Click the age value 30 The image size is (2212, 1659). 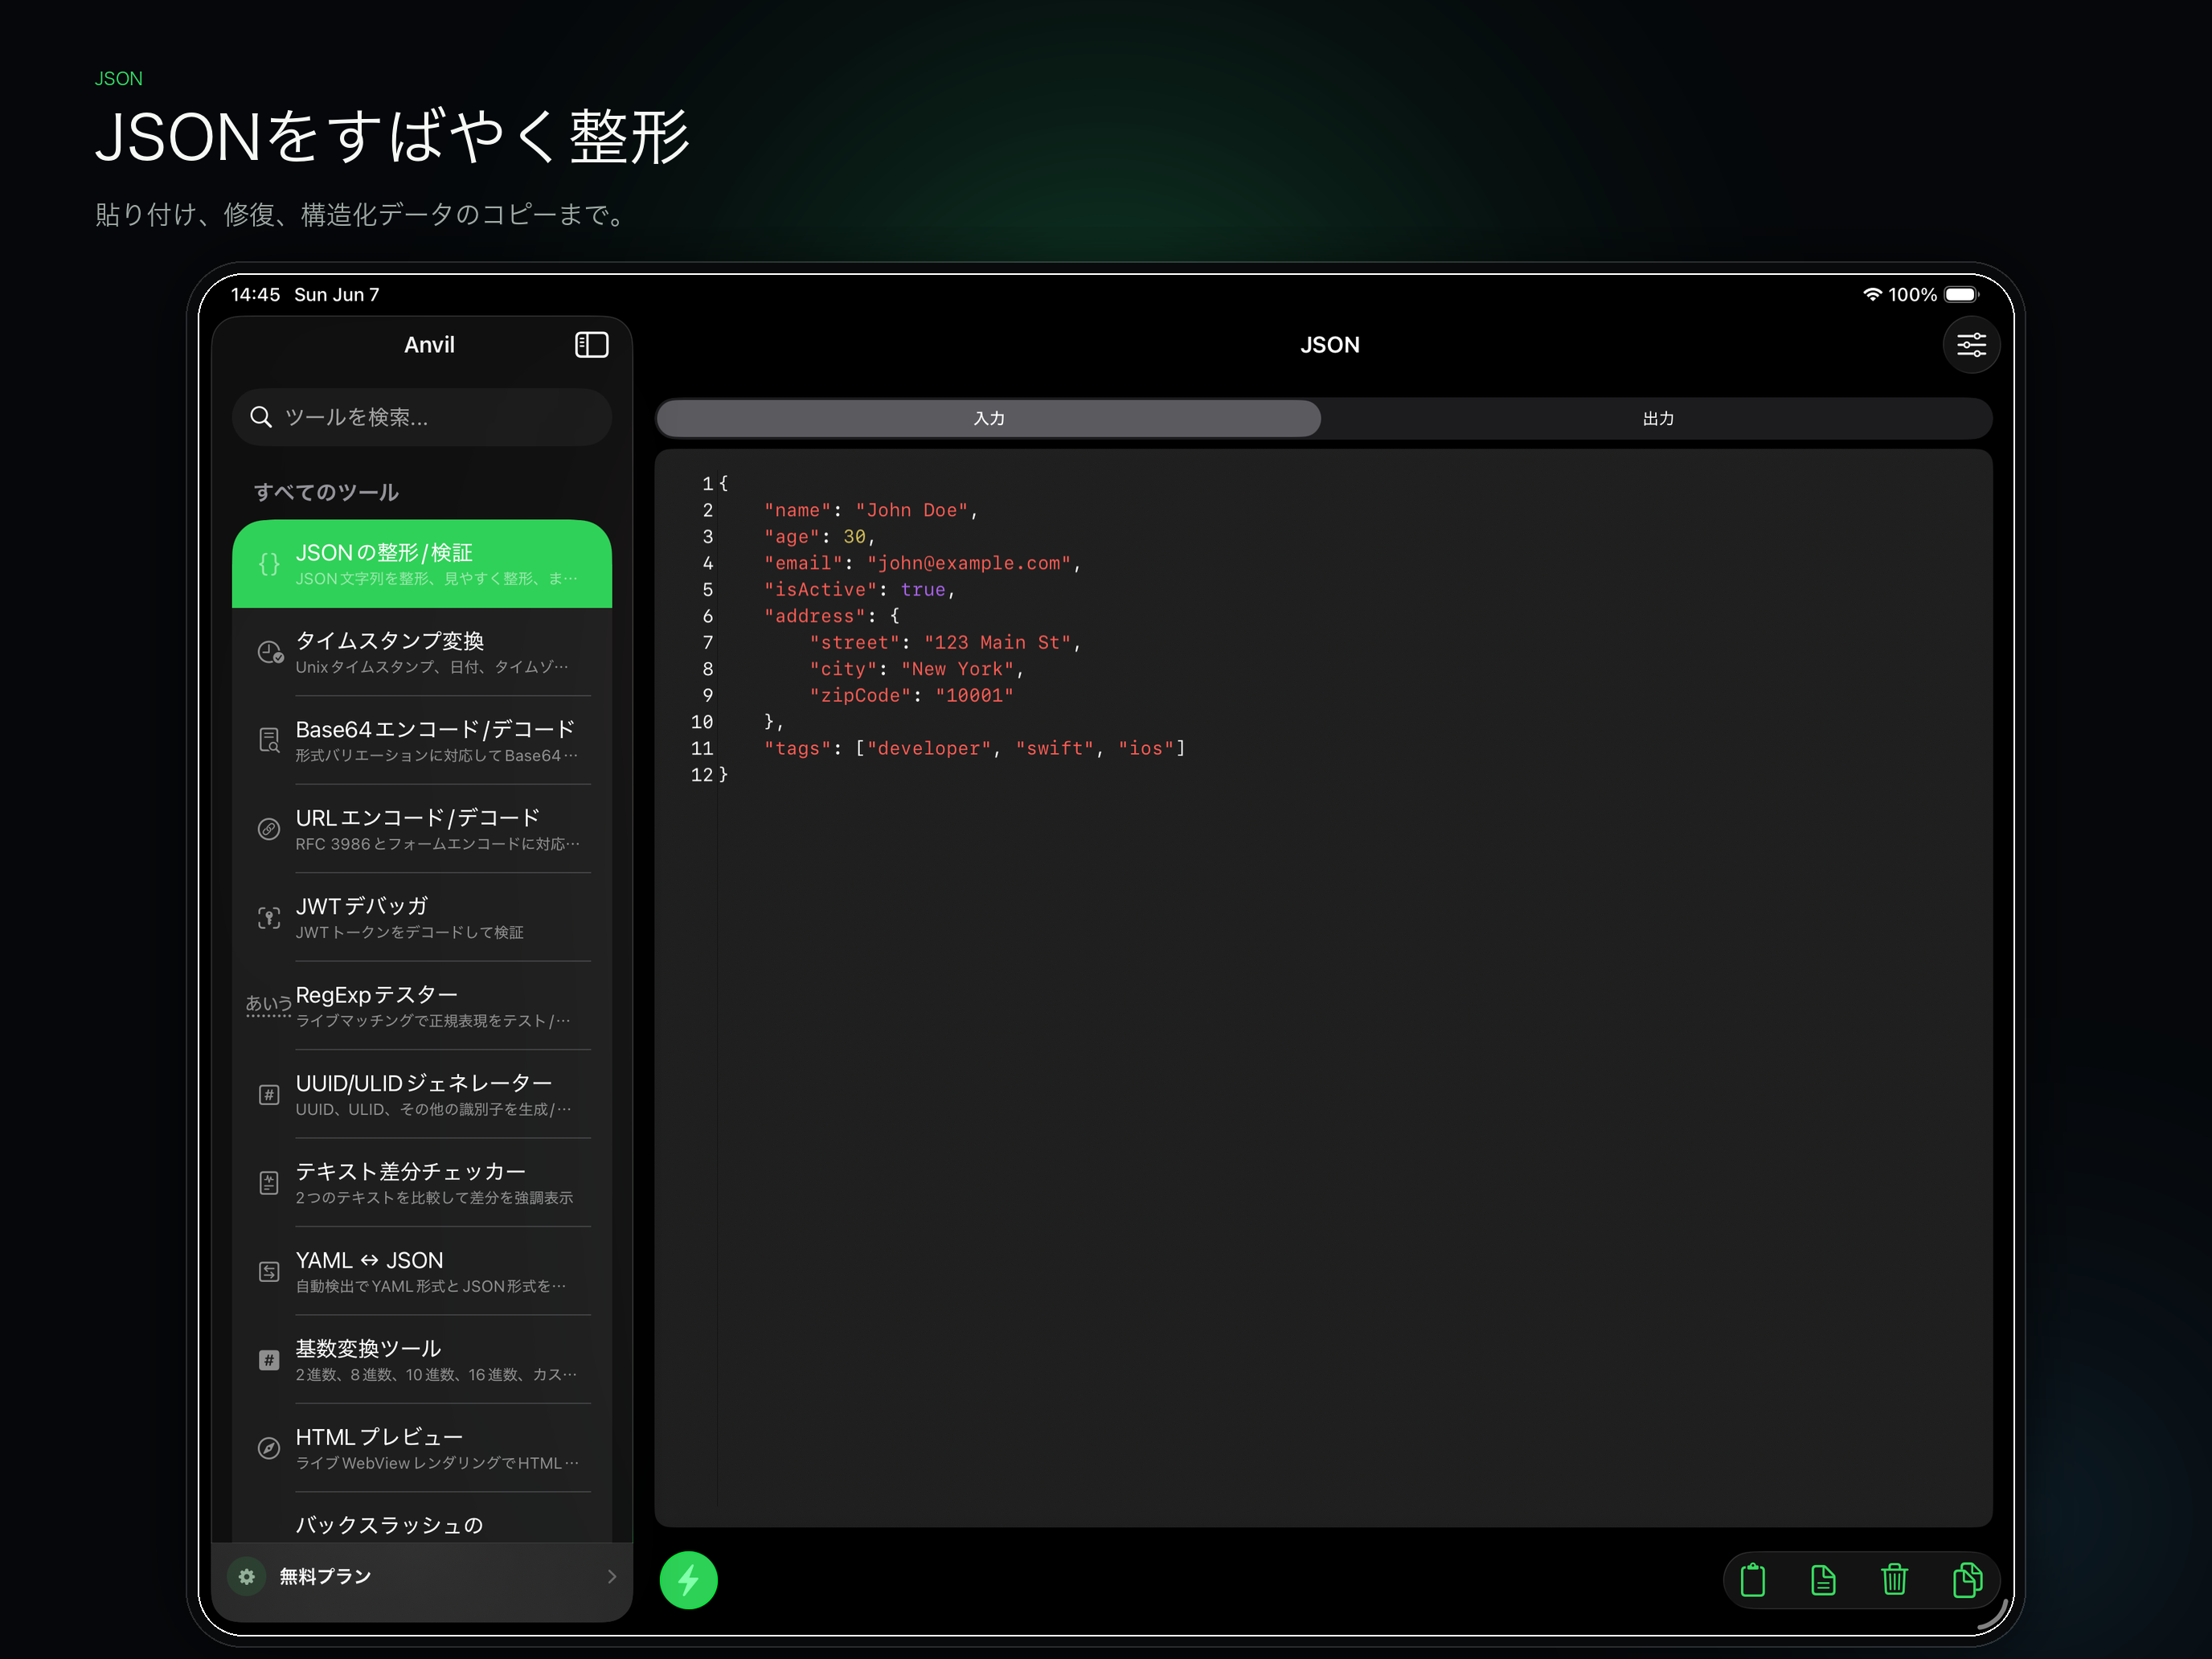tap(855, 537)
